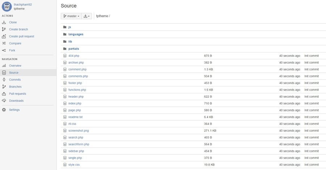
Task: Open tptheme repository name link
Action: (19, 9)
